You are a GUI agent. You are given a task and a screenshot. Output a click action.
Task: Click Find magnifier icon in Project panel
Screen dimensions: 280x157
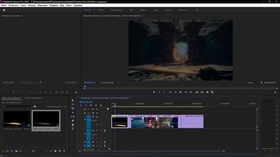pyautogui.click(x=51, y=151)
